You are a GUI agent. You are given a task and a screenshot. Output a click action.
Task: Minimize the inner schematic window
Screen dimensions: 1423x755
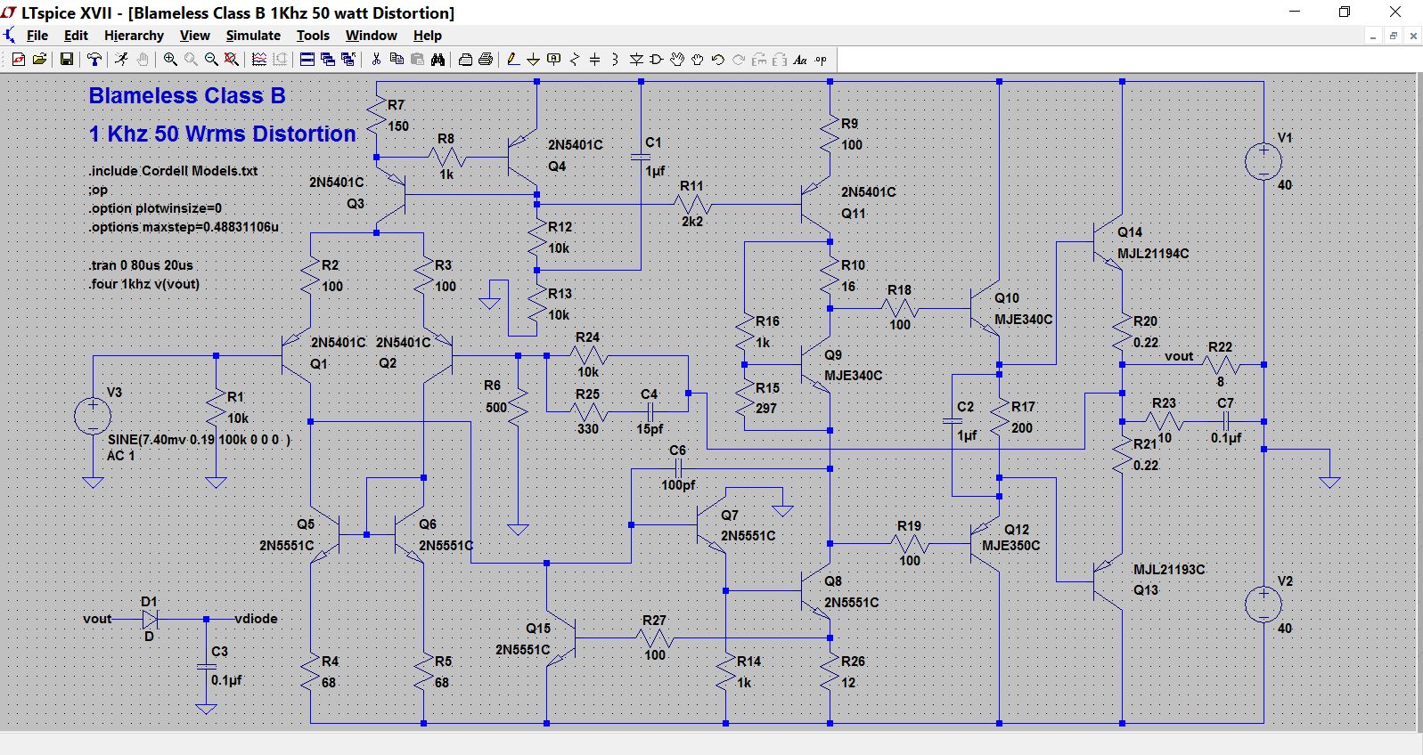[x=1373, y=36]
